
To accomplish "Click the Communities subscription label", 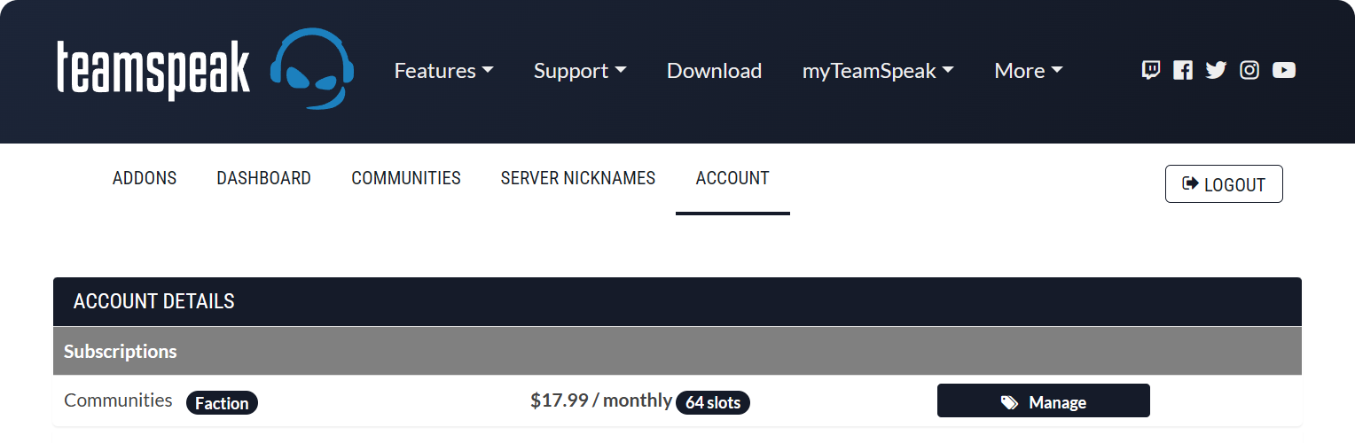I will (118, 400).
